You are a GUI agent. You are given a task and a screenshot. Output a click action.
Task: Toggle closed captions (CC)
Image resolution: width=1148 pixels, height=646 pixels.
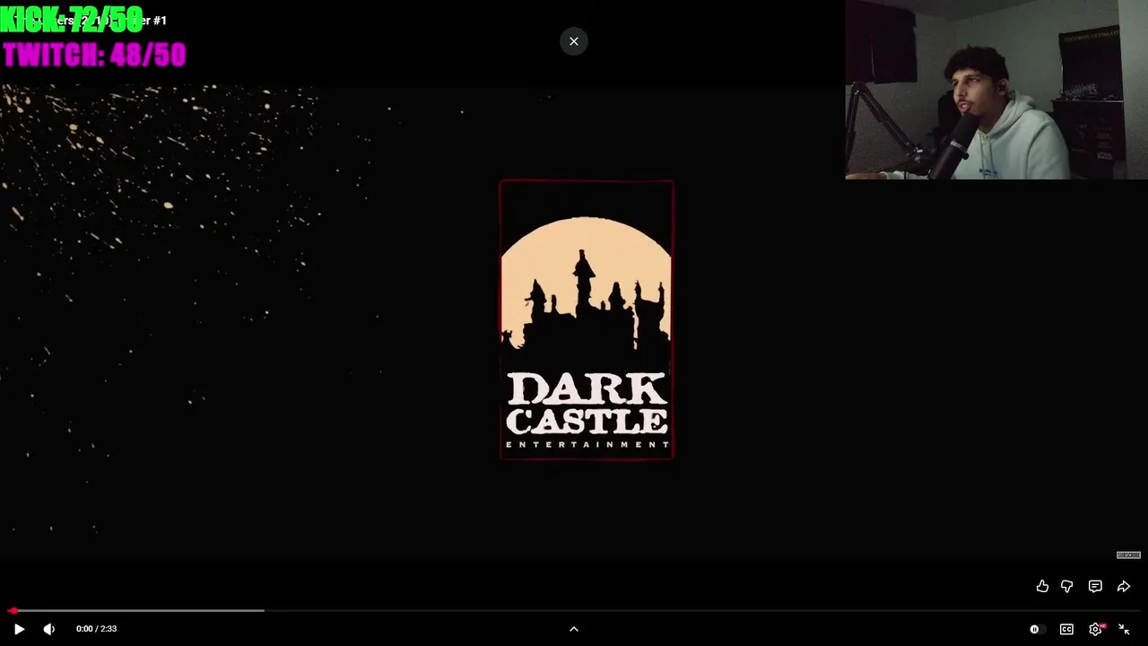(x=1066, y=629)
